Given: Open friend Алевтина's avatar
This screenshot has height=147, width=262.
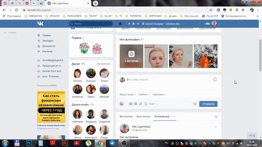Looking at the screenshot, I should (x=77, y=89).
